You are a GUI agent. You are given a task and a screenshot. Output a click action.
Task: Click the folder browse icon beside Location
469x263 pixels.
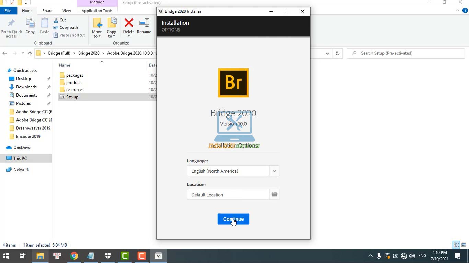[x=274, y=195]
